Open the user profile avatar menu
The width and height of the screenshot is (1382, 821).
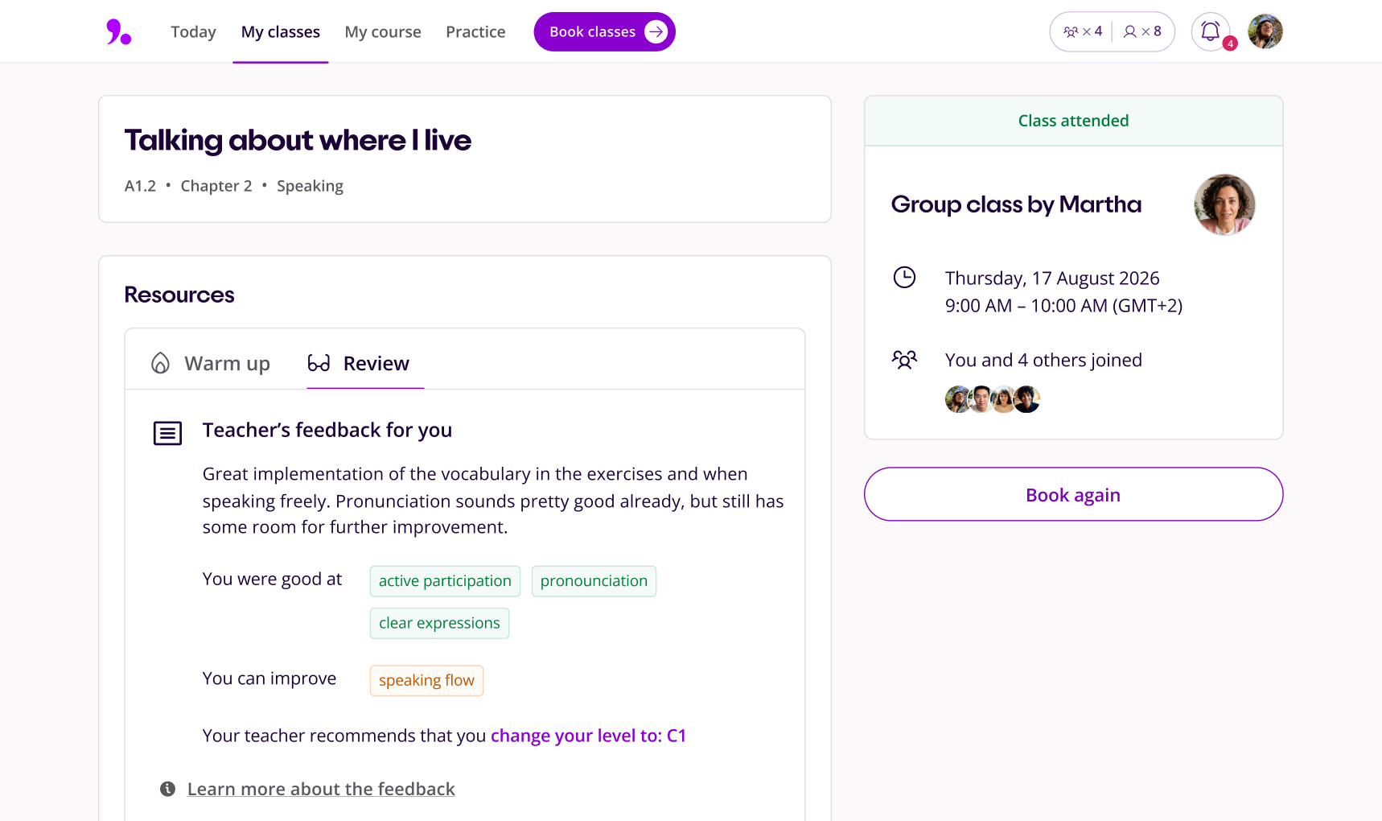(x=1265, y=31)
